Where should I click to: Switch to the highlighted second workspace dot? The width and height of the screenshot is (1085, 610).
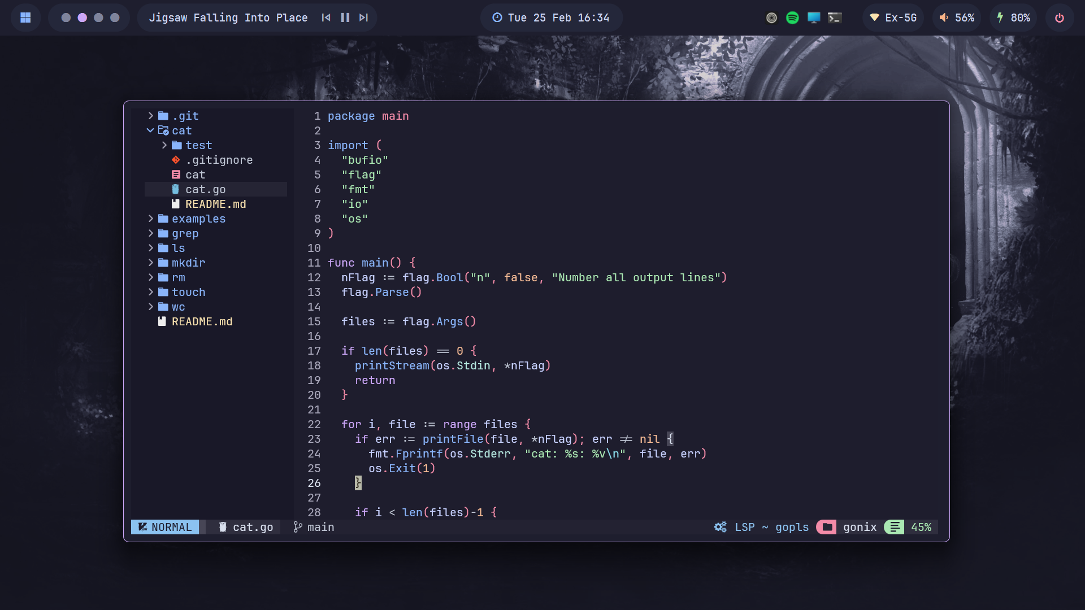point(83,18)
